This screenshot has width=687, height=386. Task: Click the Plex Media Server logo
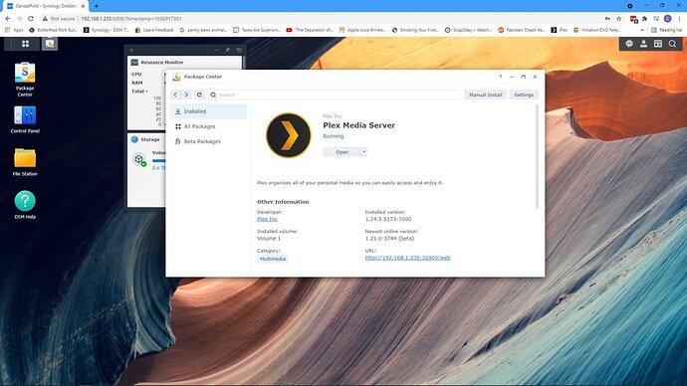[x=289, y=135]
